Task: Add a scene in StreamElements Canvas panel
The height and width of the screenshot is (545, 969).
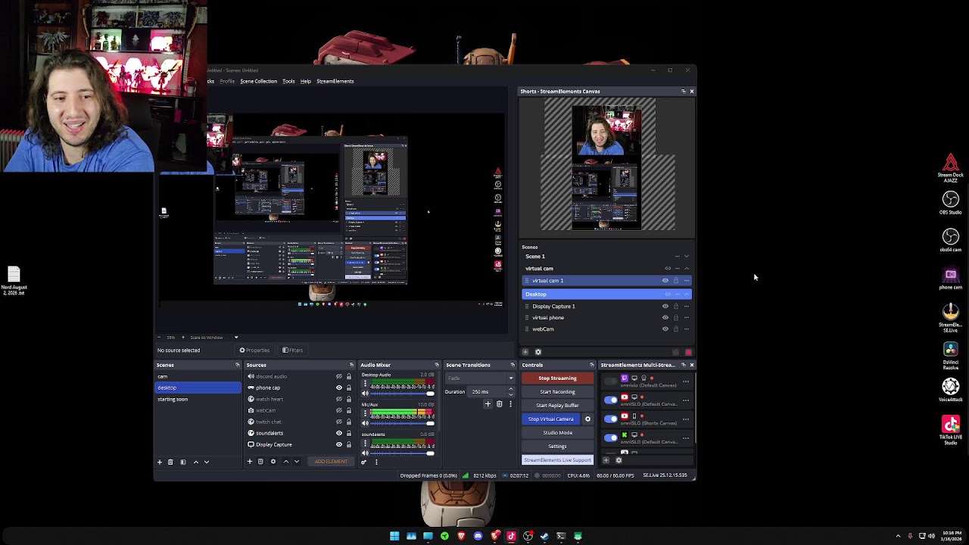Action: click(525, 352)
